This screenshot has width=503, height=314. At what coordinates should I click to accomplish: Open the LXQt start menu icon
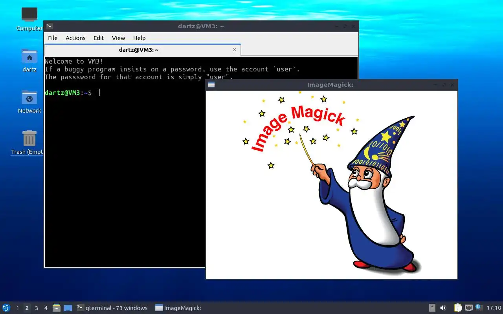click(6, 308)
